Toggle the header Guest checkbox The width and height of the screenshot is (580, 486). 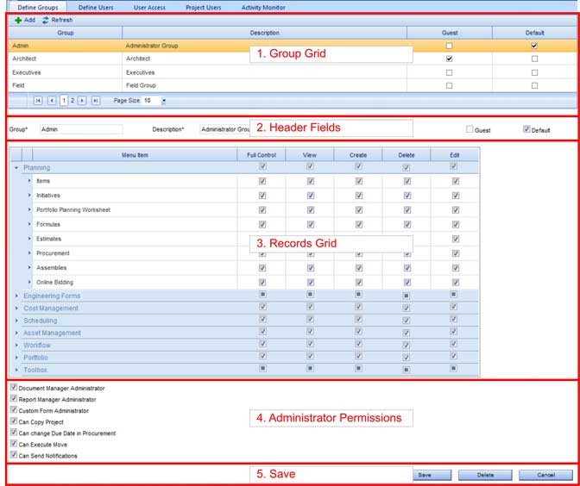point(470,129)
